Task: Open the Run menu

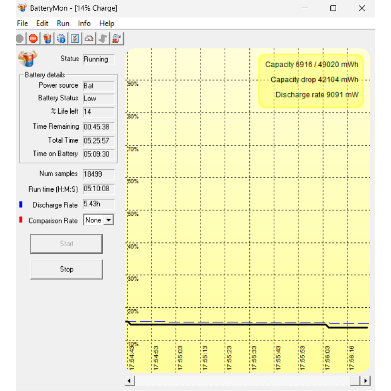Action: click(63, 23)
